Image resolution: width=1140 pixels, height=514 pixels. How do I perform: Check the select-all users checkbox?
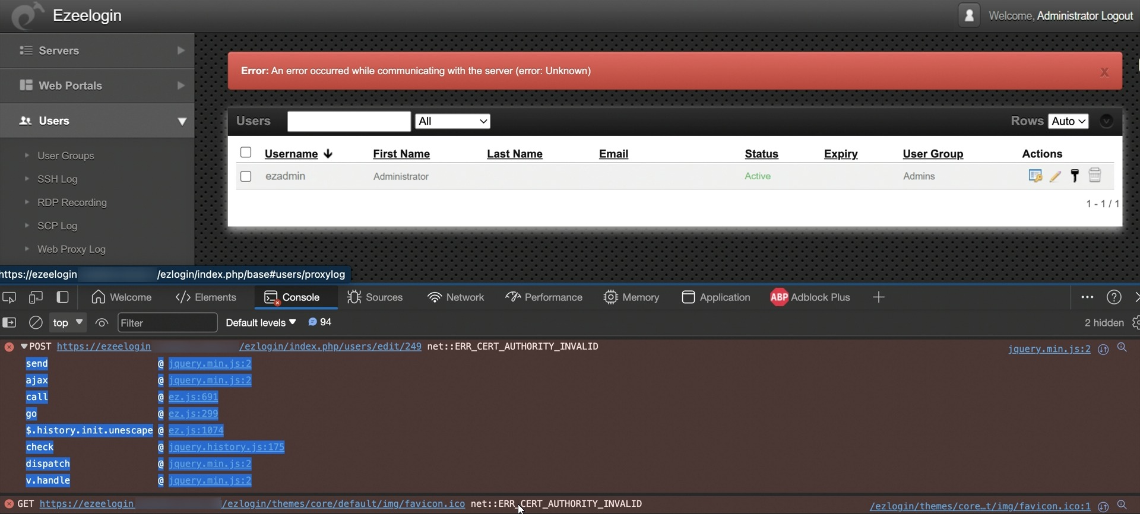pyautogui.click(x=246, y=153)
